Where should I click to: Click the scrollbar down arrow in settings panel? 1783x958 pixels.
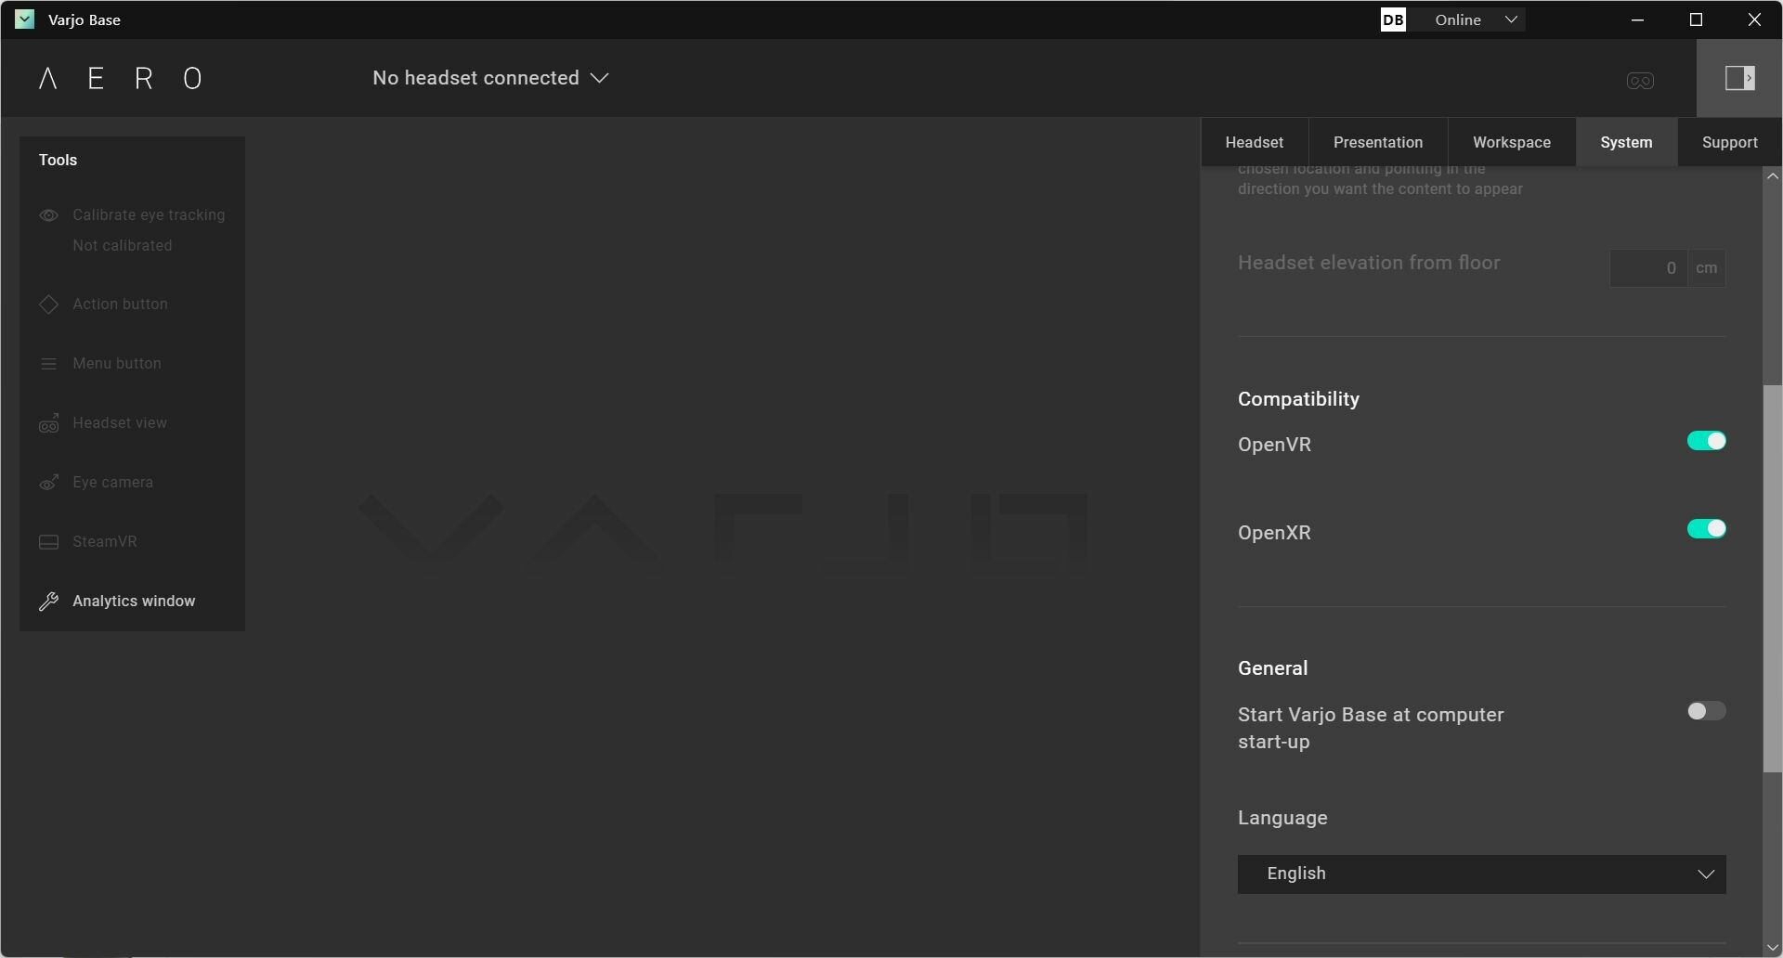click(1772, 948)
